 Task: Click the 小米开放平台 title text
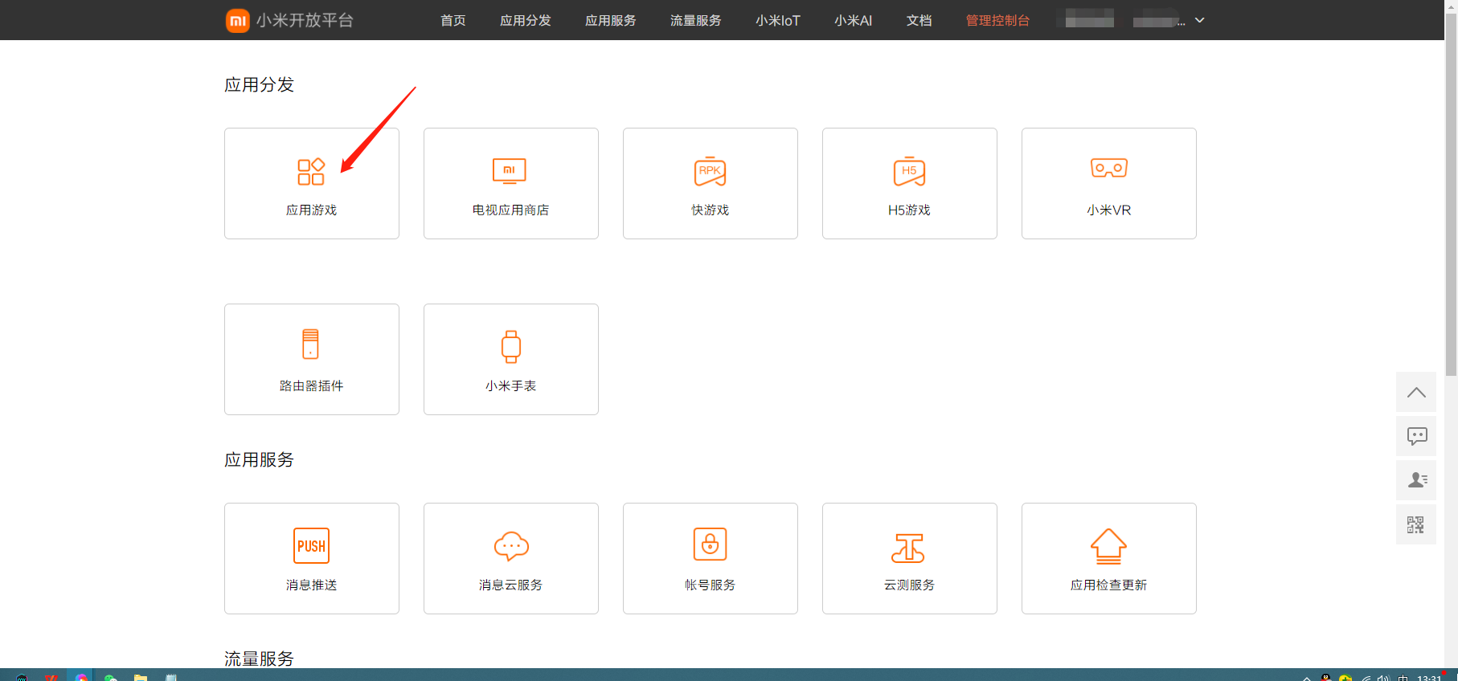tap(305, 20)
